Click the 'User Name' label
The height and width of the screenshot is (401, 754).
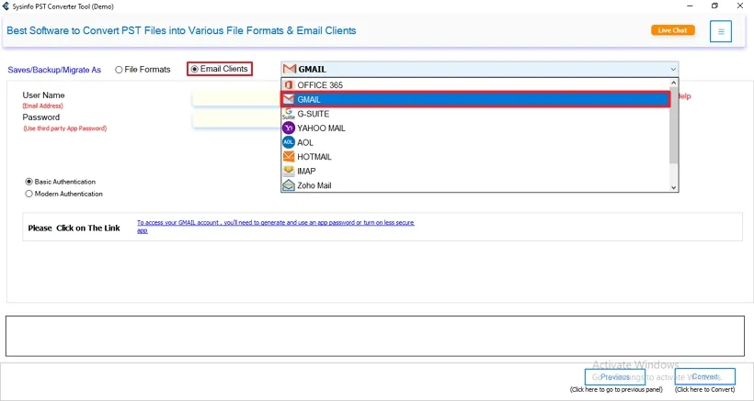click(x=43, y=95)
